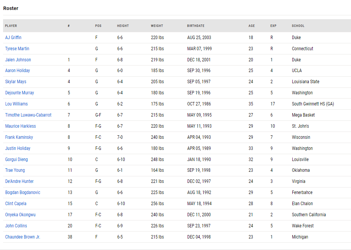This screenshot has height=250, width=351.
Task: Click Justin Holiday's name
Action: pyautogui.click(x=18, y=148)
